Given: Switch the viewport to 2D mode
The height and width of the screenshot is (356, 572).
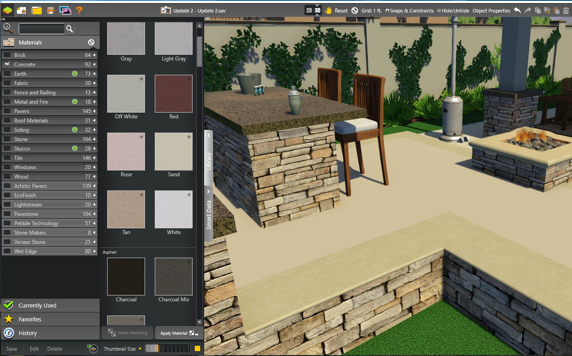Looking at the screenshot, I should click(308, 10).
